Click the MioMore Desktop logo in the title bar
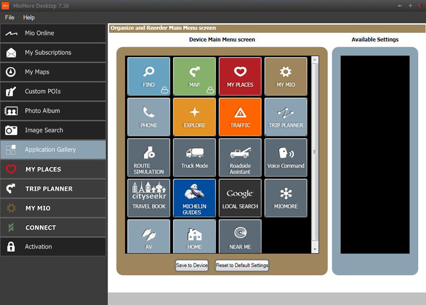 point(6,6)
